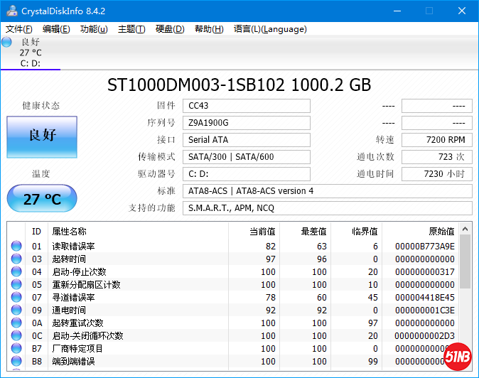479x378 pixels.
Task: Click status orb for attribute 01 读取错误率
Action: 16,247
